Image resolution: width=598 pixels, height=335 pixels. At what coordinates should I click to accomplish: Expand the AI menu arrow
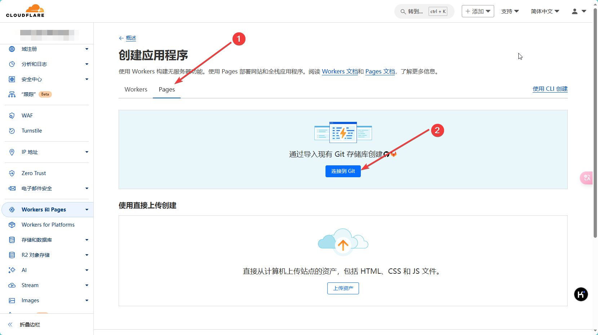pos(87,270)
